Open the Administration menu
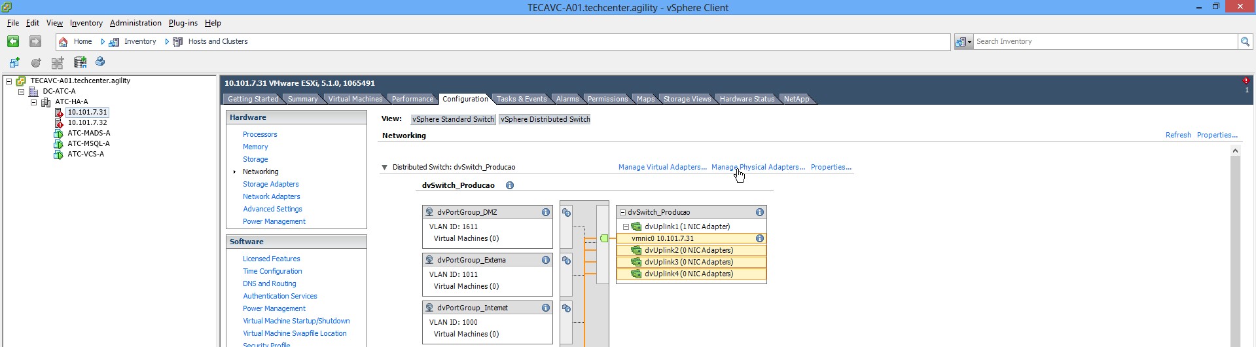Image resolution: width=1256 pixels, height=347 pixels. click(x=135, y=23)
